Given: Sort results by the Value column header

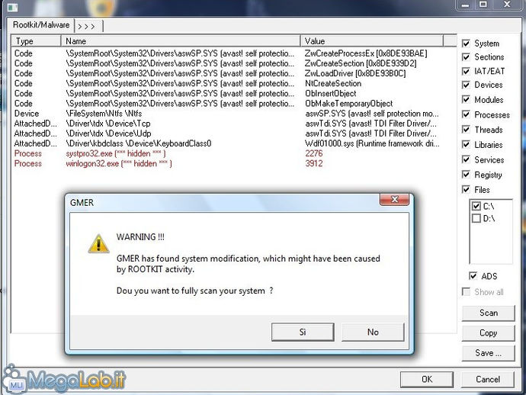Looking at the screenshot, I should 372,41.
